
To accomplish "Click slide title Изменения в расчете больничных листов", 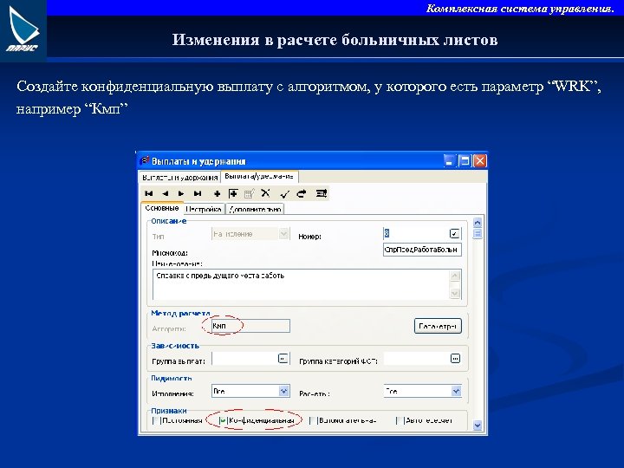I will [335, 40].
